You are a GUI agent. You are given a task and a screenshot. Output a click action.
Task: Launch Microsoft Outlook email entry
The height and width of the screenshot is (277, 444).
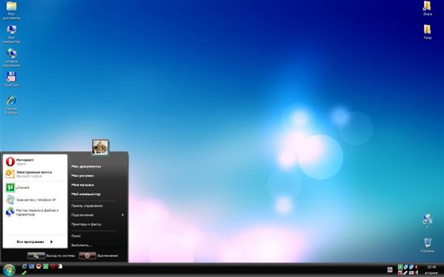coord(35,174)
